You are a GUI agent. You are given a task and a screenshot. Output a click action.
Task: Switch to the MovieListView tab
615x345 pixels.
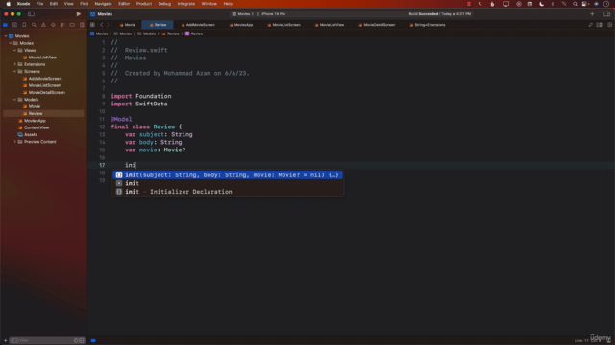pyautogui.click(x=330, y=25)
